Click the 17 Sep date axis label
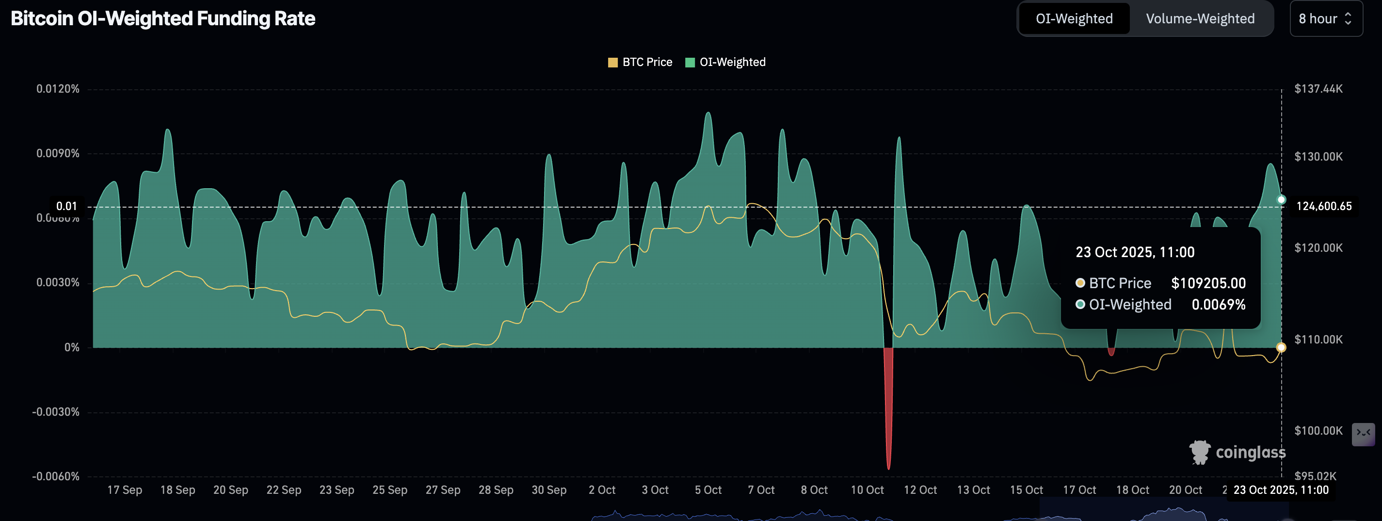1382x521 pixels. coord(125,490)
